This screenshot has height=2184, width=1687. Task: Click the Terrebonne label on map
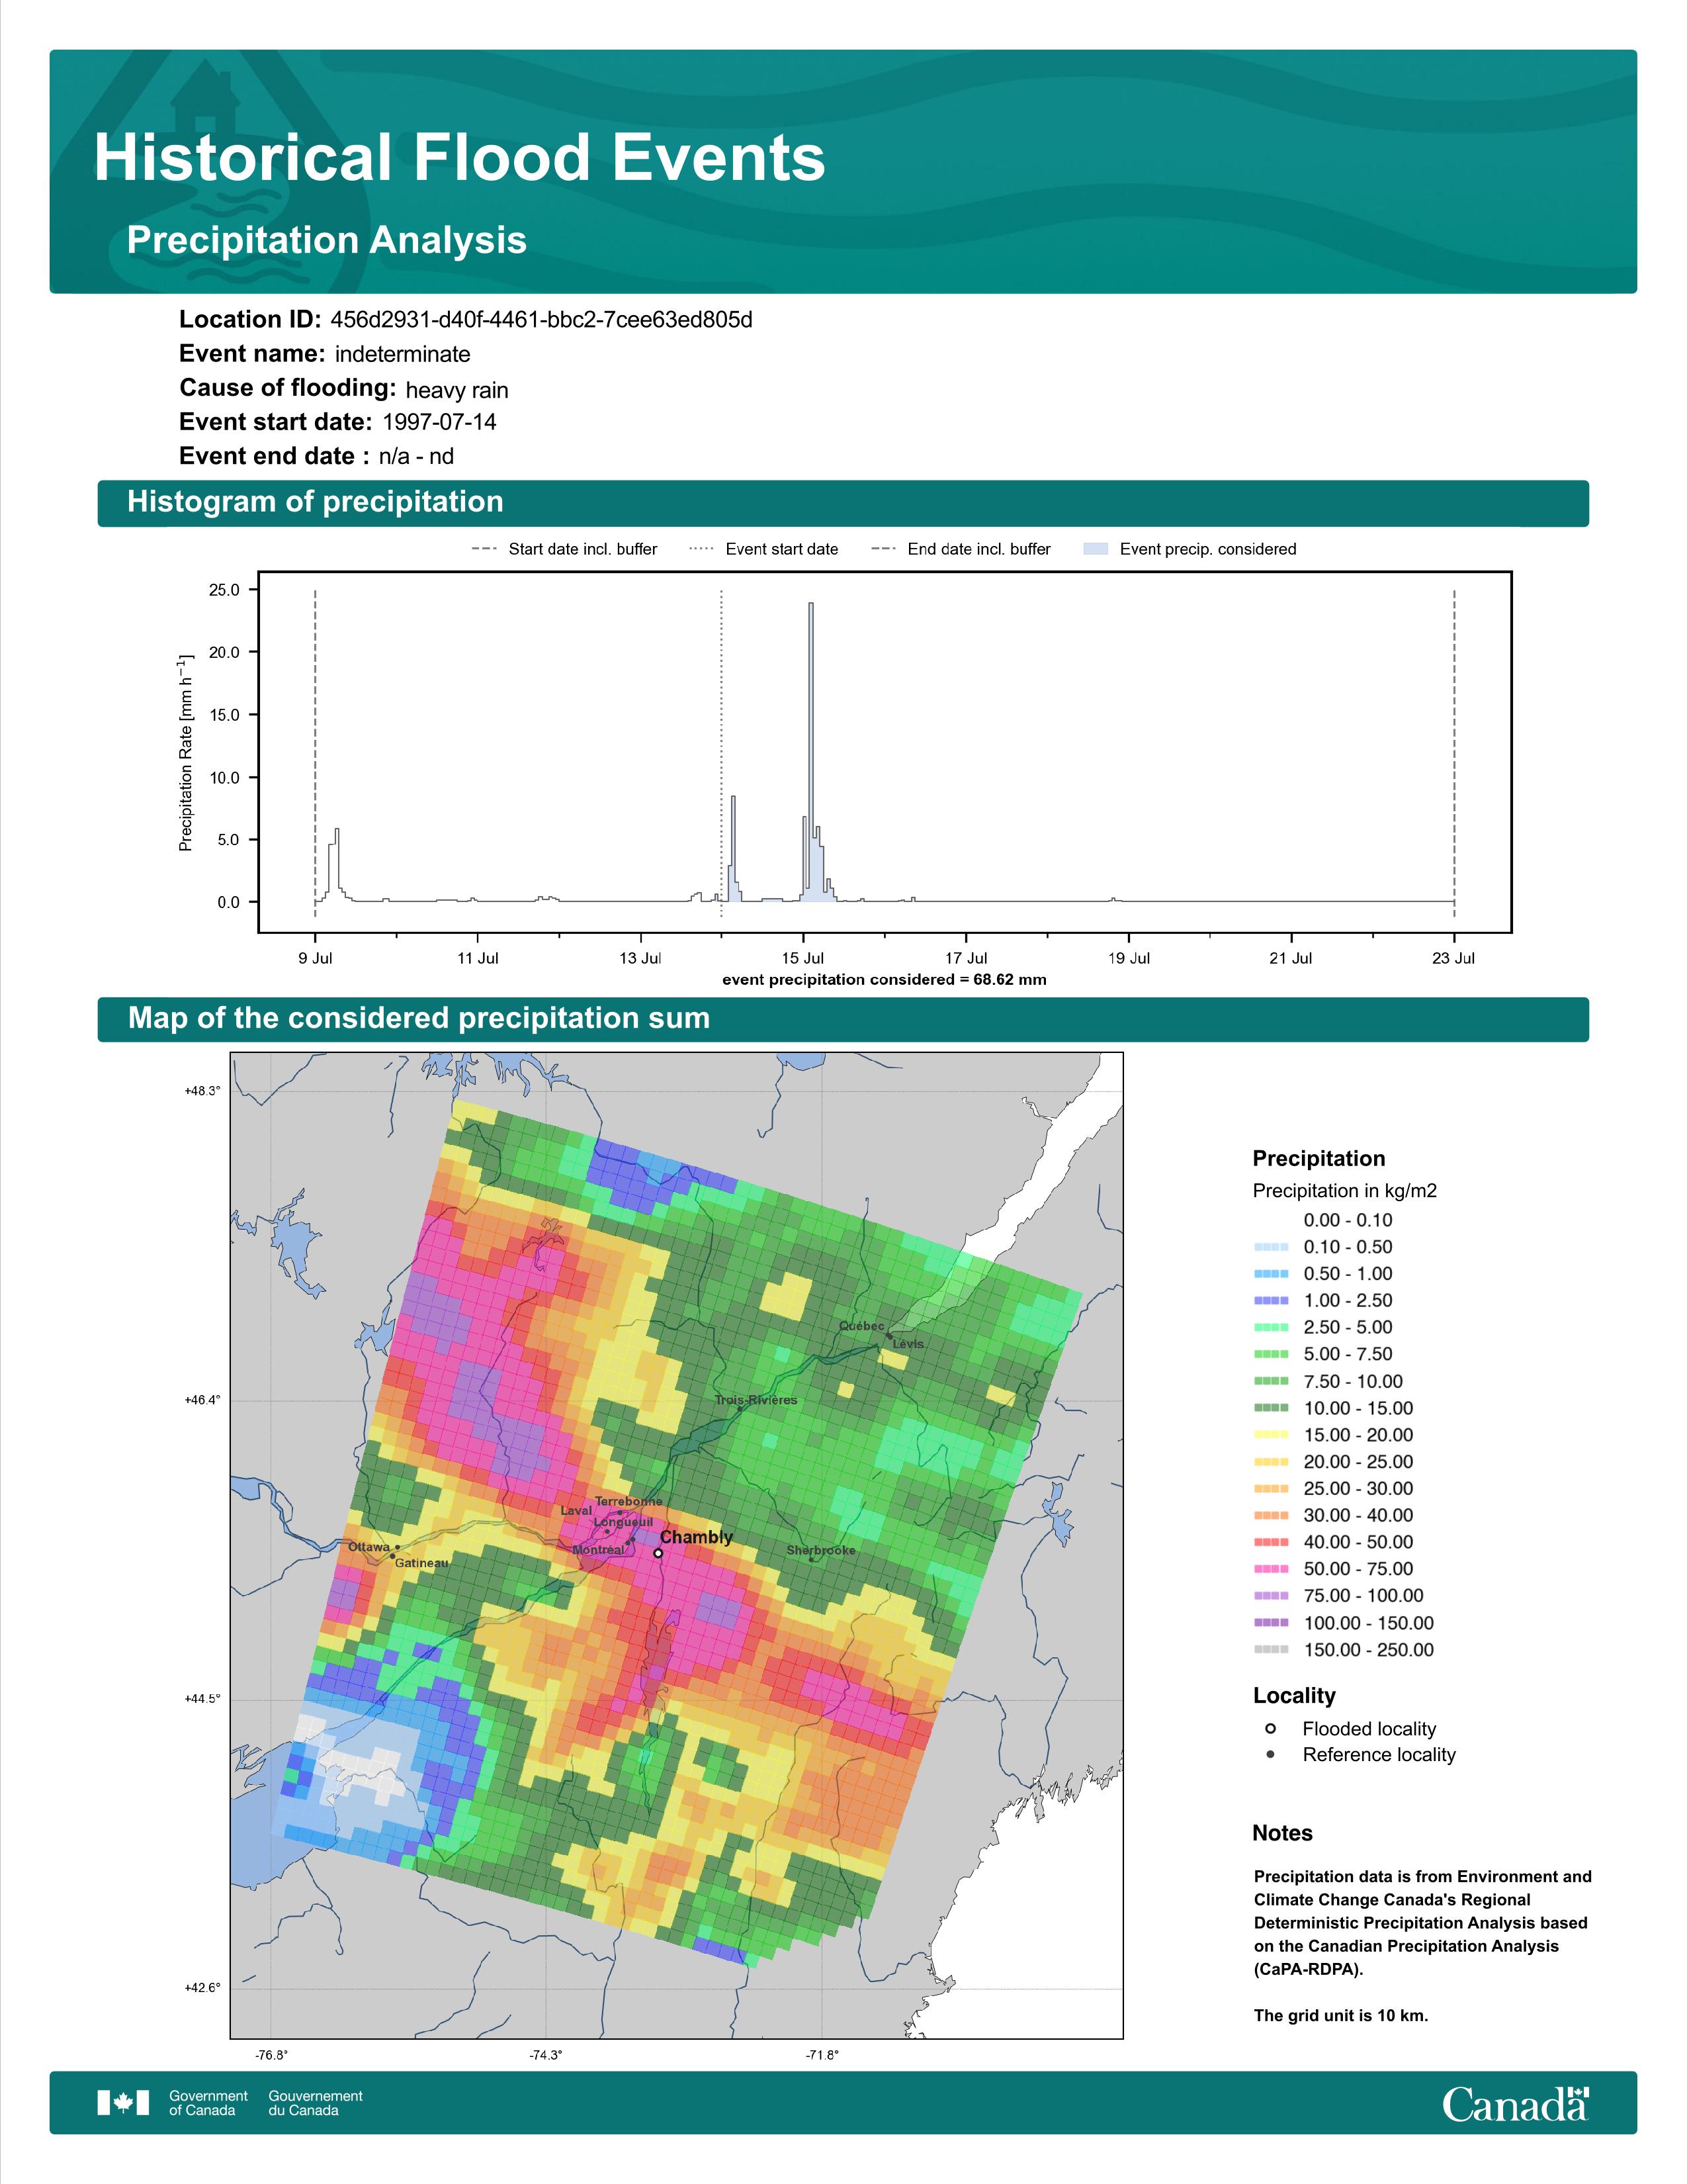(x=628, y=1502)
